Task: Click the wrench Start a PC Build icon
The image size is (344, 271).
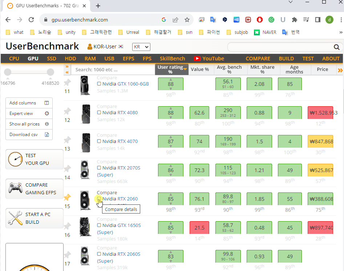Action: (15, 218)
